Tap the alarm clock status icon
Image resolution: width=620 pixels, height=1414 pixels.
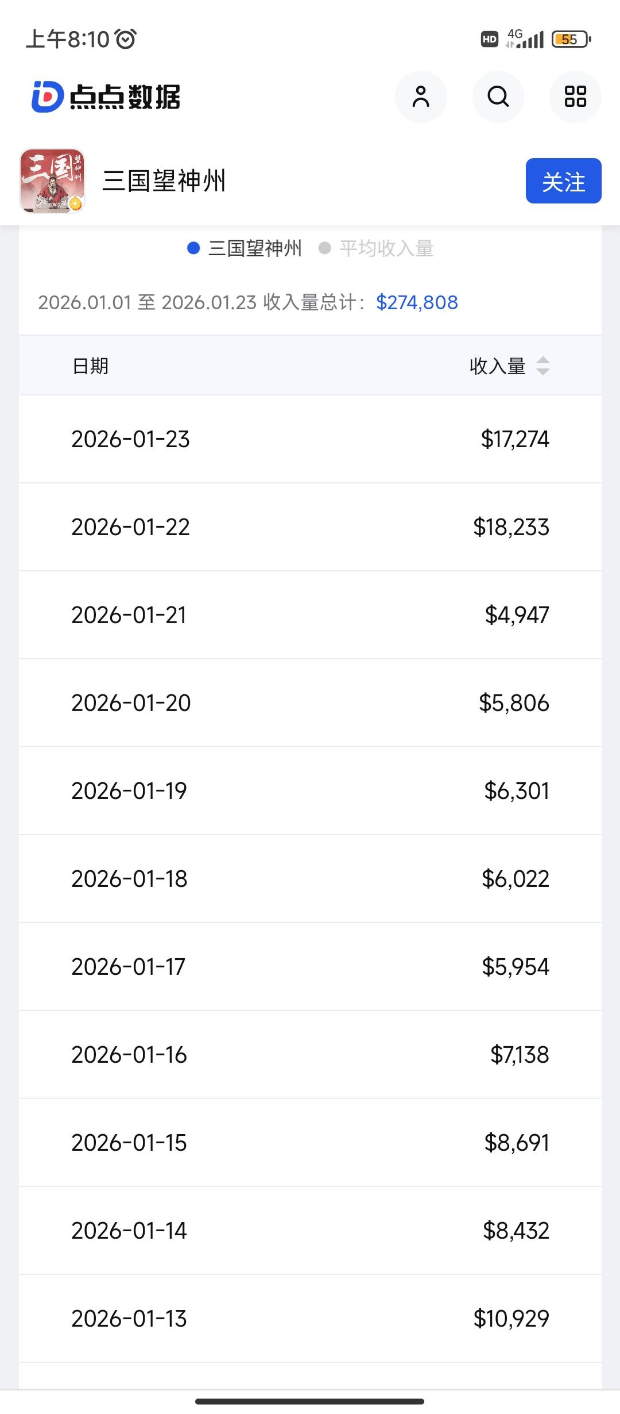126,39
